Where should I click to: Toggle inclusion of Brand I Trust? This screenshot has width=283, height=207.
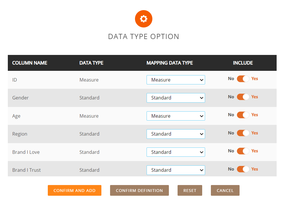pyautogui.click(x=243, y=169)
